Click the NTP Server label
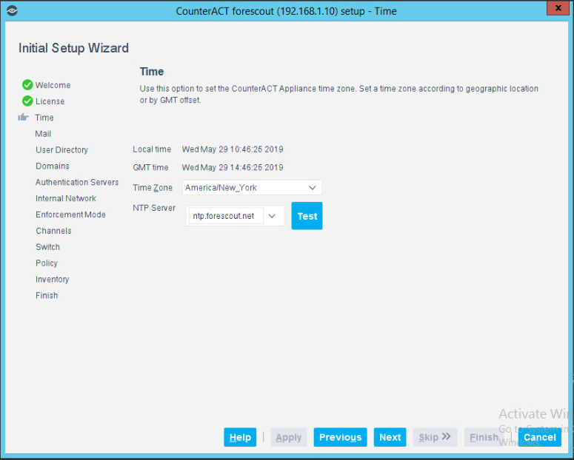The width and height of the screenshot is (574, 460). pos(154,208)
